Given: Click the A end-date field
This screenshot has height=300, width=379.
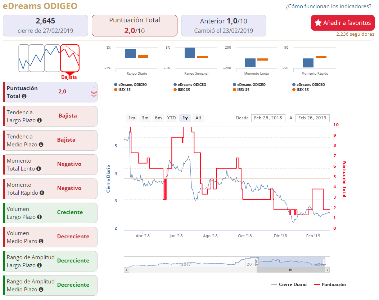Looking at the screenshot, I should (x=312, y=118).
